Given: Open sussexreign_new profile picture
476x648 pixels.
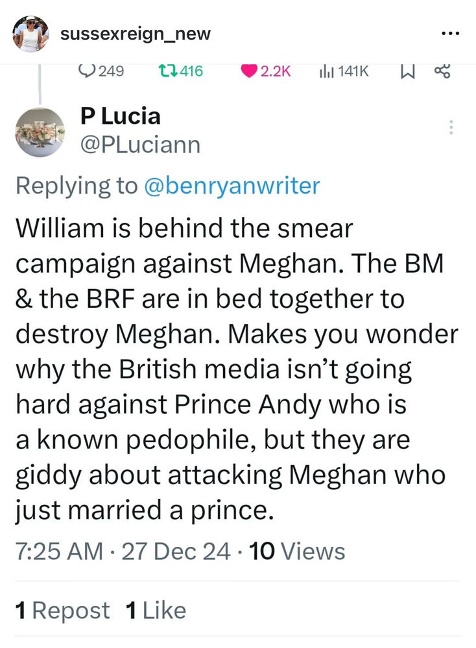Looking at the screenshot, I should tap(30, 34).
